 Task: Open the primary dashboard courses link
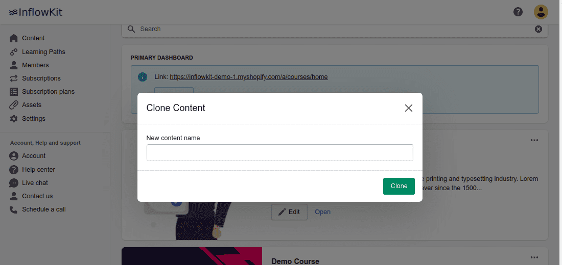pyautogui.click(x=248, y=77)
